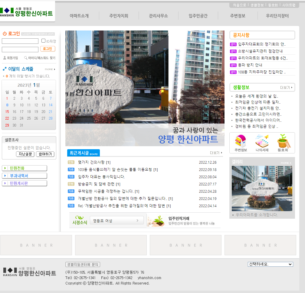305x293 pixels.
Task: Open the 주변정보 shop icon shortcut
Action: point(241,143)
